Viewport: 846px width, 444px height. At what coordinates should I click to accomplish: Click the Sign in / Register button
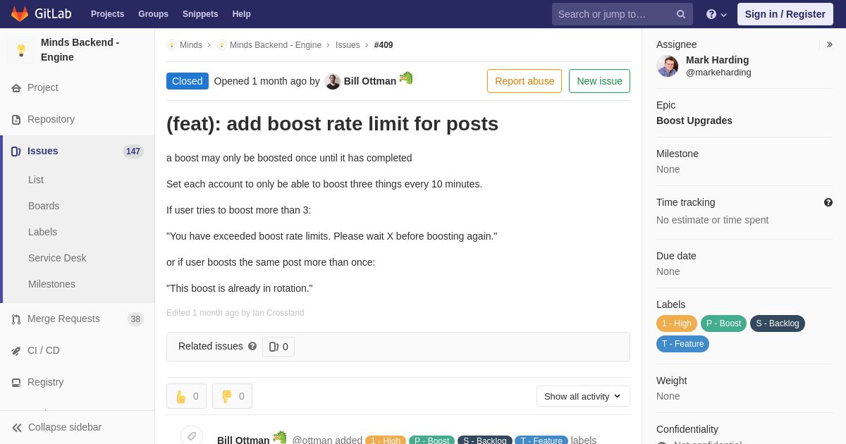point(785,14)
